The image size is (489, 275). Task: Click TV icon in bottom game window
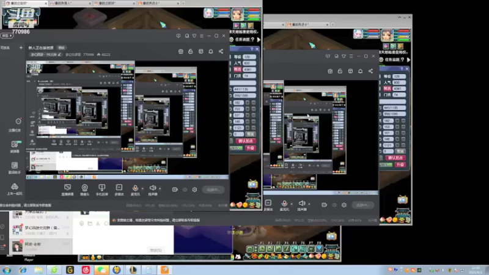[x=331, y=236]
